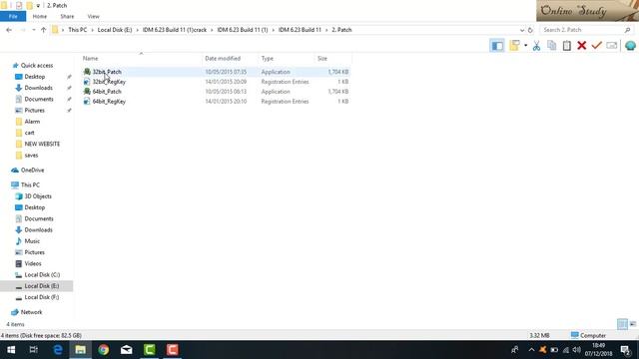Screen dimensions: 639x359
Task: Open 3D Objects under This PC
Action: [x=38, y=195]
